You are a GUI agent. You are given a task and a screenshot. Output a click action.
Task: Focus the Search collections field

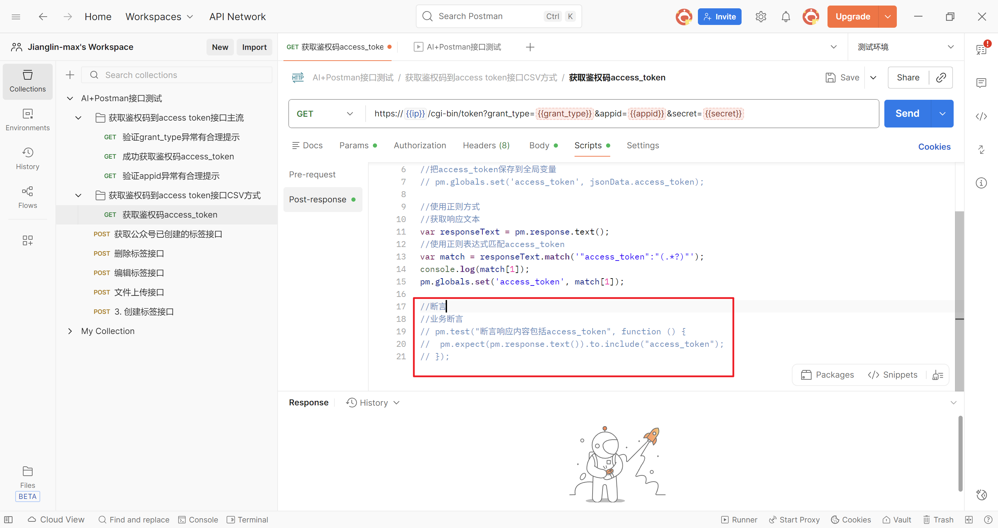tap(177, 75)
